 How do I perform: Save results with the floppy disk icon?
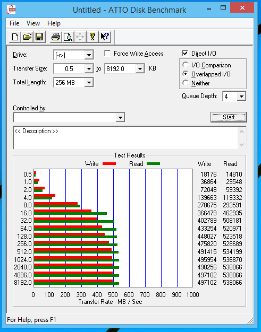(40, 37)
